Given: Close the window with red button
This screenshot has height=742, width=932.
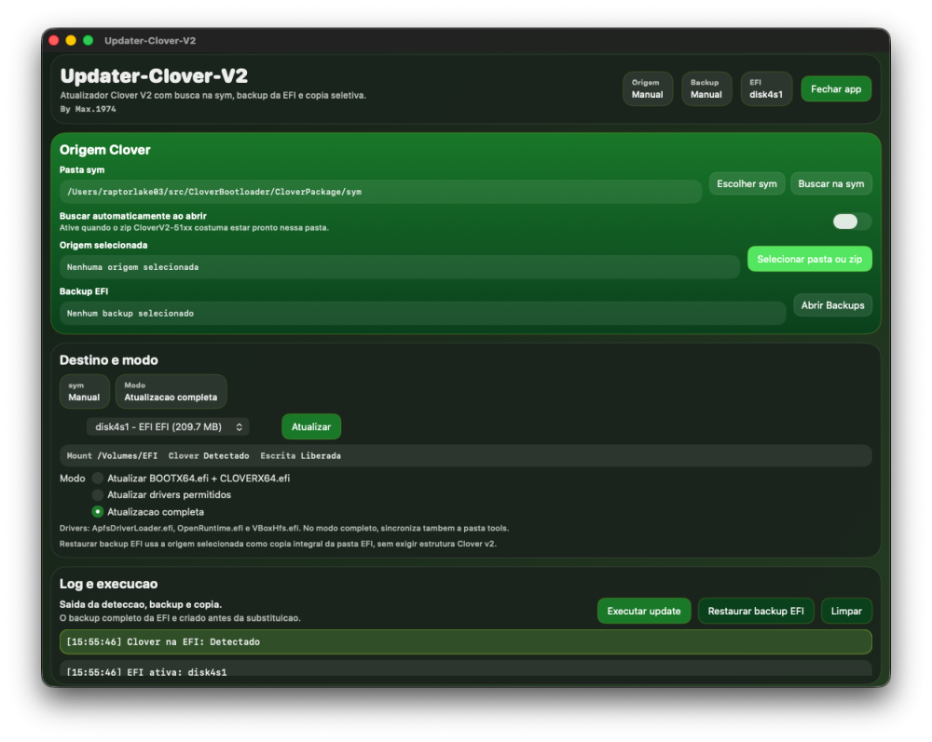Looking at the screenshot, I should (53, 40).
